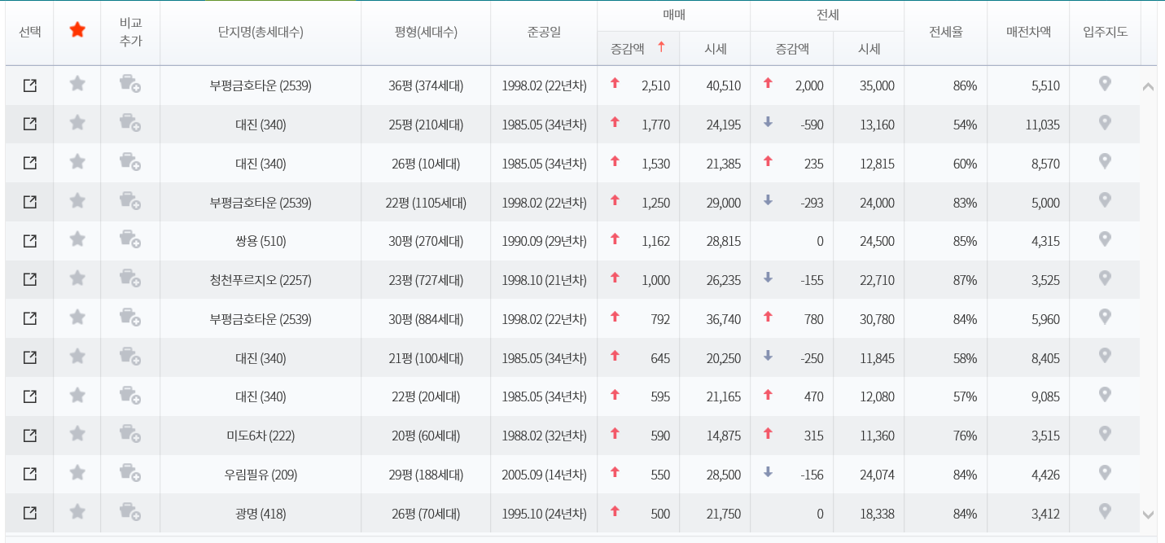Click name 쌍용 (510)
The image size is (1165, 543).
pyautogui.click(x=261, y=241)
